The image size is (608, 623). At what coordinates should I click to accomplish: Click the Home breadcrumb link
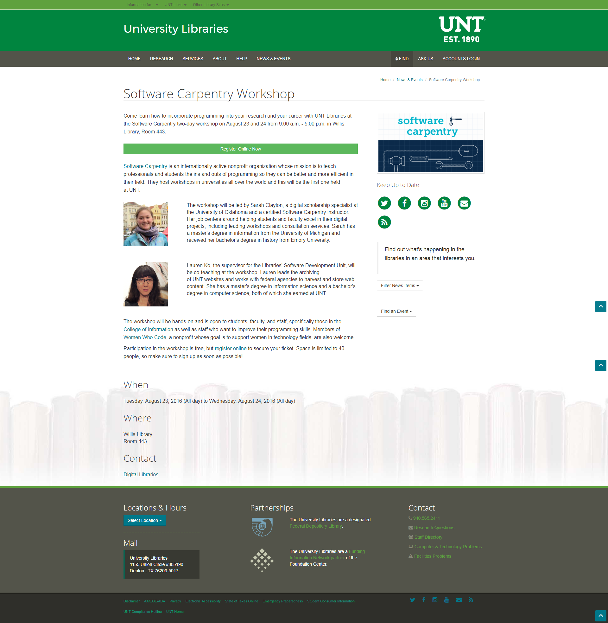pos(385,80)
